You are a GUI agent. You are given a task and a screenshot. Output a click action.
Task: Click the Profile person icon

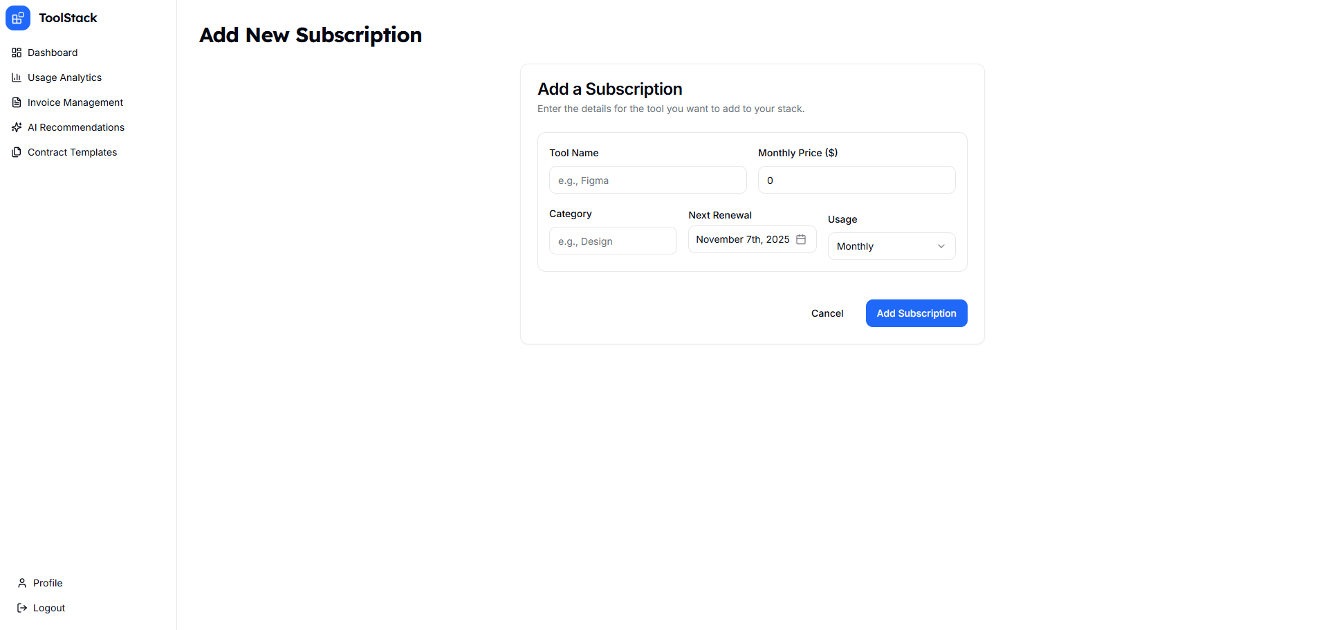coord(21,583)
